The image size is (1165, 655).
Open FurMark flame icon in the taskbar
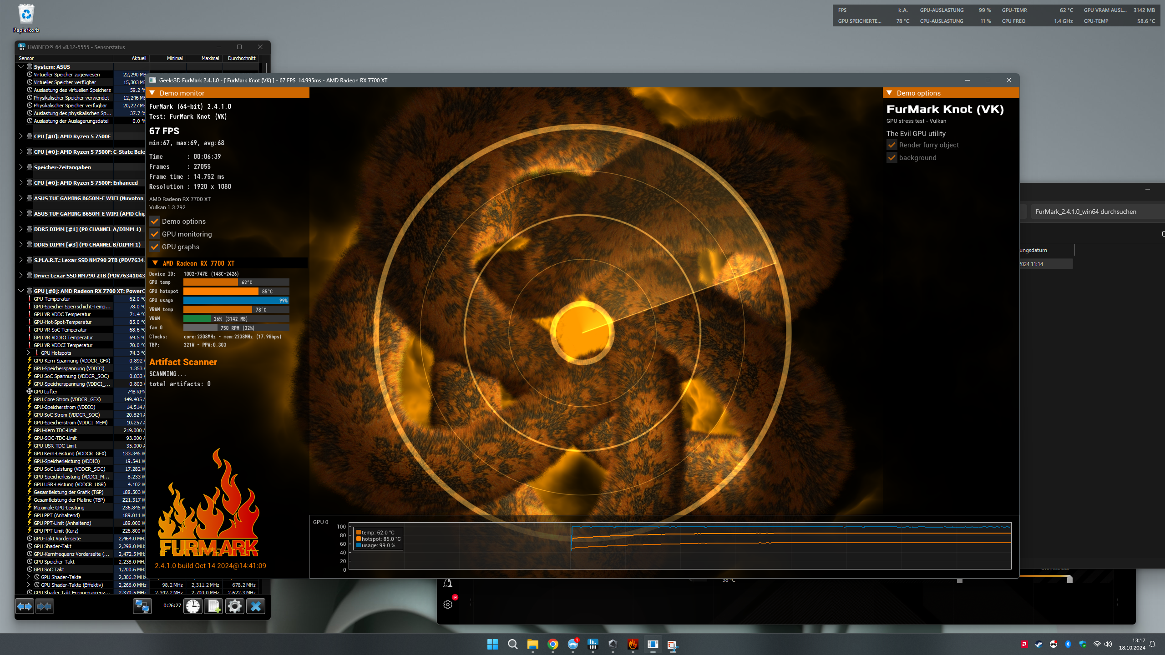pyautogui.click(x=633, y=644)
